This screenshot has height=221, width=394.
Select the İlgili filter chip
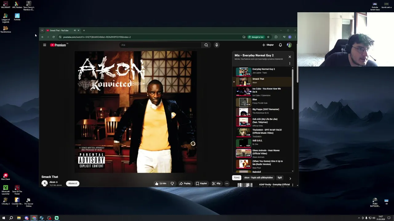coord(280,178)
